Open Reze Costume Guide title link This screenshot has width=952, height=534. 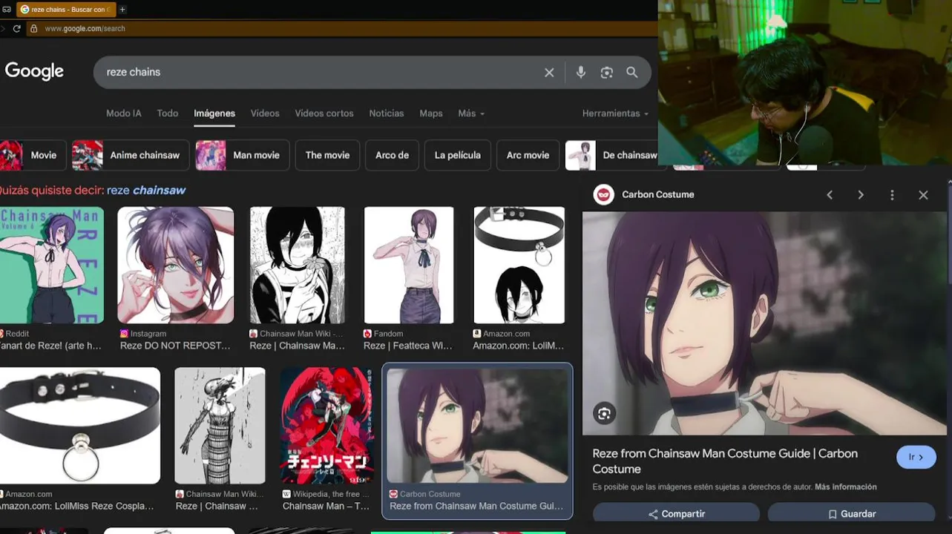(725, 461)
